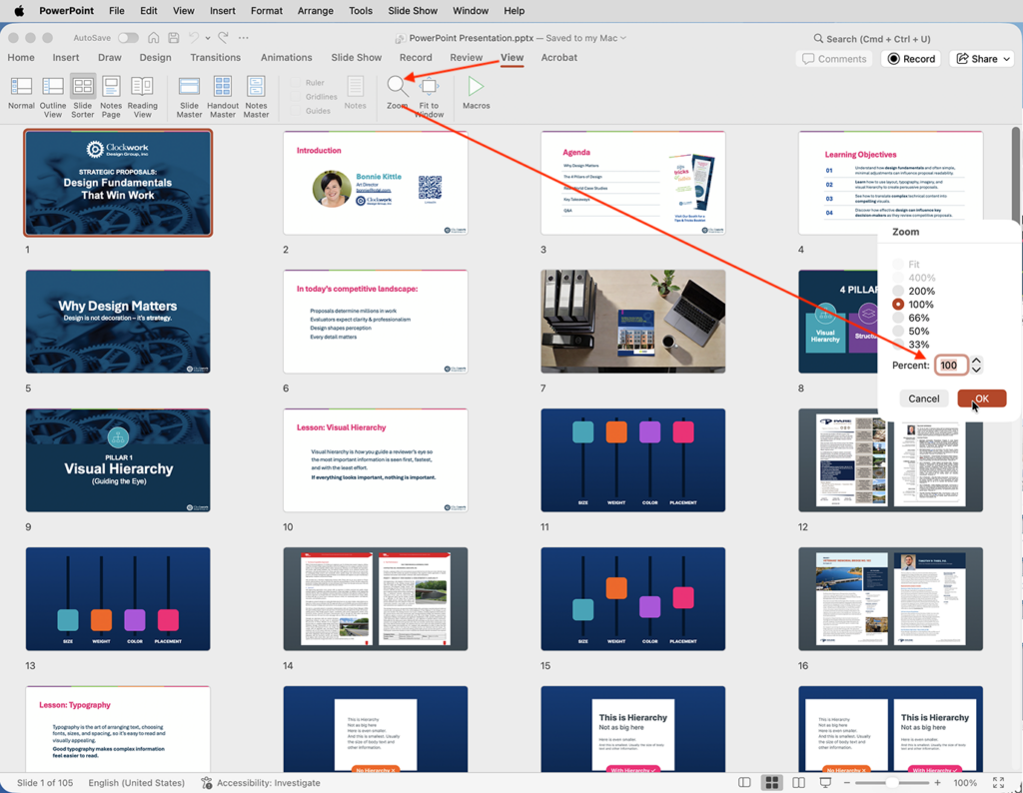Zoom in with the plus button
The height and width of the screenshot is (793, 1023).
pyautogui.click(x=937, y=783)
